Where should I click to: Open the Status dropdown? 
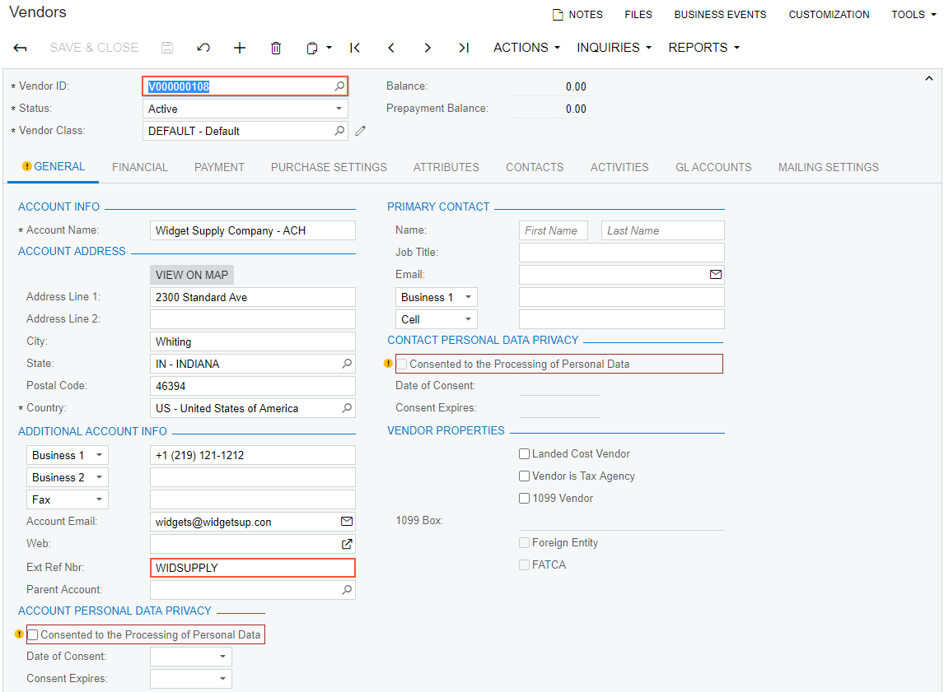pos(339,109)
